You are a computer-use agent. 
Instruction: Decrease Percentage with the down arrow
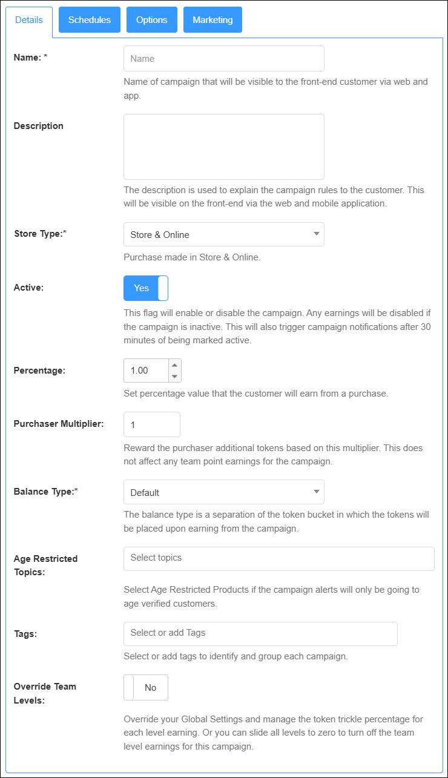pos(174,376)
